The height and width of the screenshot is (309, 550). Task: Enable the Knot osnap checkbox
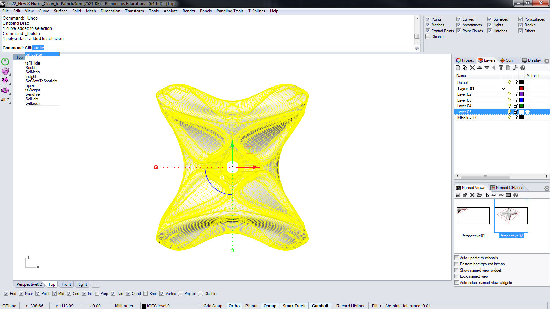click(146, 294)
